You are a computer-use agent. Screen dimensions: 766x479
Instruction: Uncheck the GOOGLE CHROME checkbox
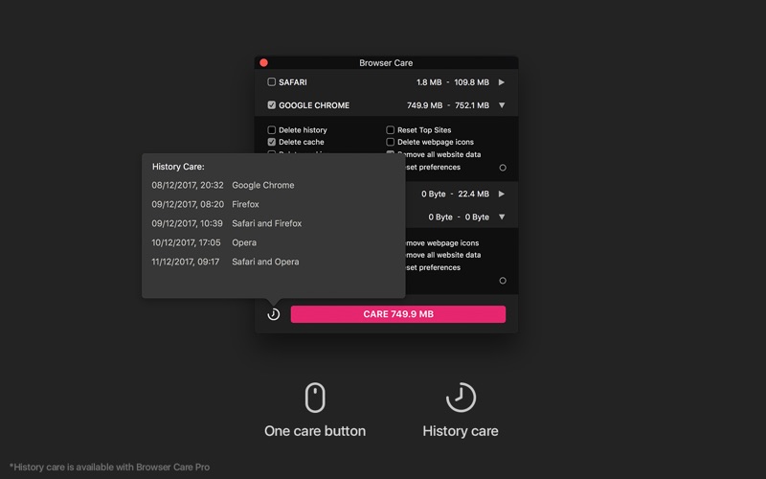(272, 105)
